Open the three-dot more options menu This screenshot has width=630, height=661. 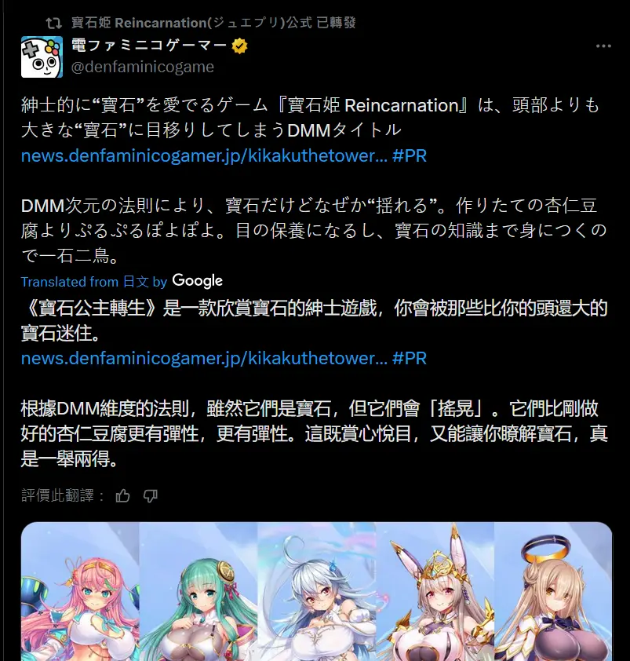603,46
